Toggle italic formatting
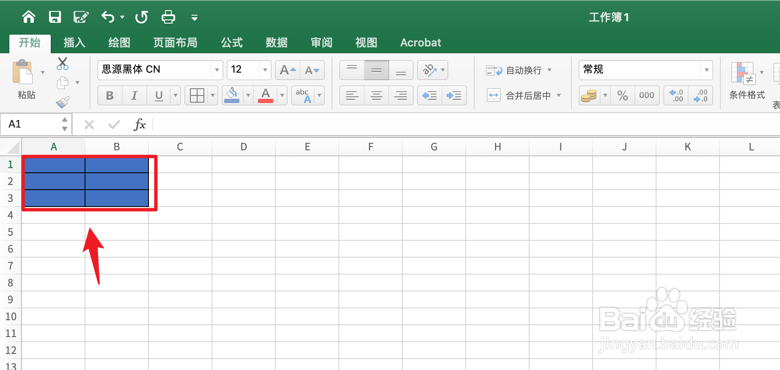The width and height of the screenshot is (780, 370). coord(135,95)
